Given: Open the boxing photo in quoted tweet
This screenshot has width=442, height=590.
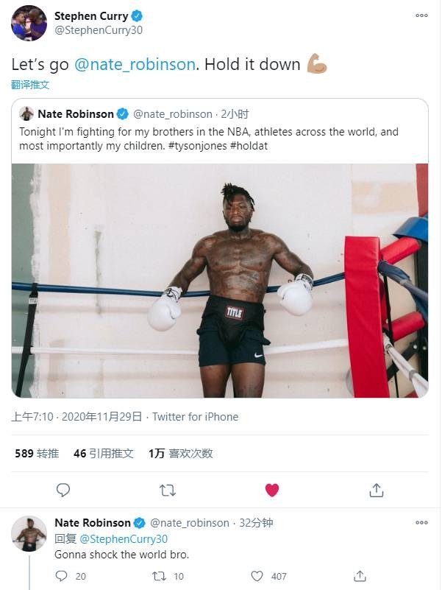Looking at the screenshot, I should [220, 280].
